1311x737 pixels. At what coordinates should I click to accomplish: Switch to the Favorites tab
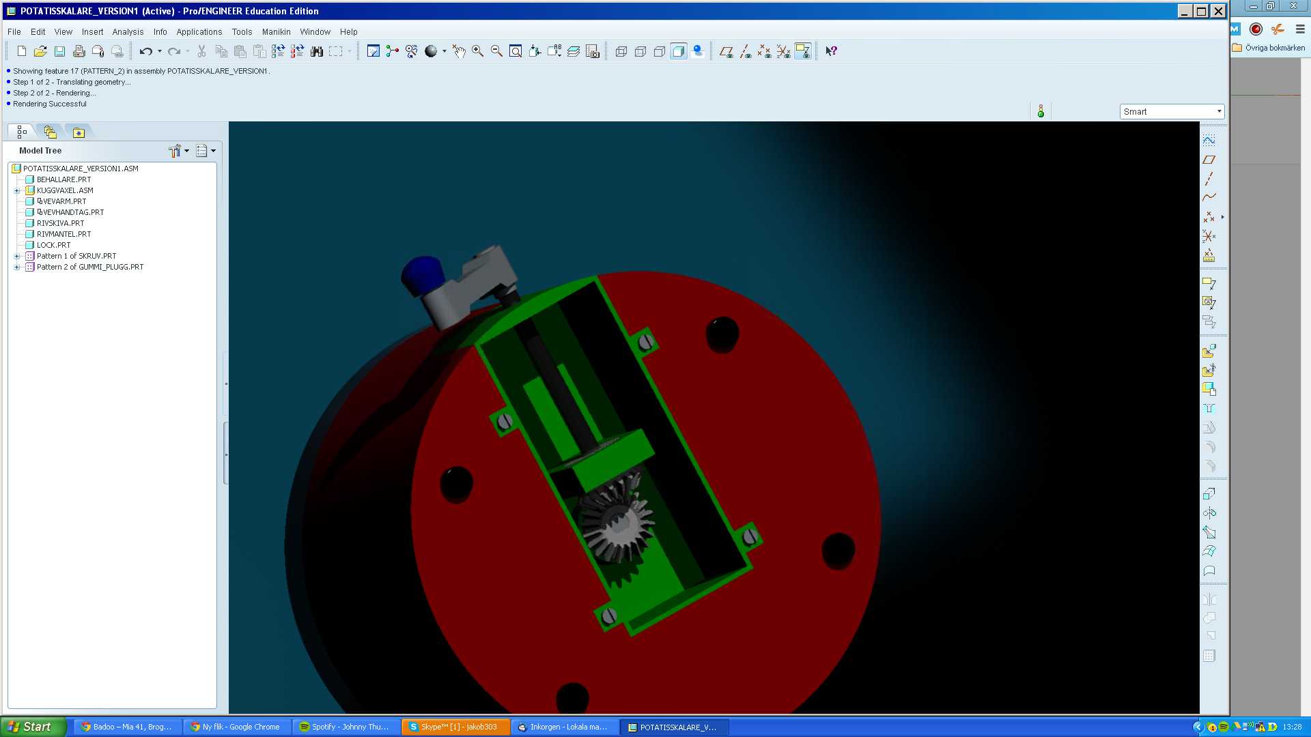[x=79, y=132]
